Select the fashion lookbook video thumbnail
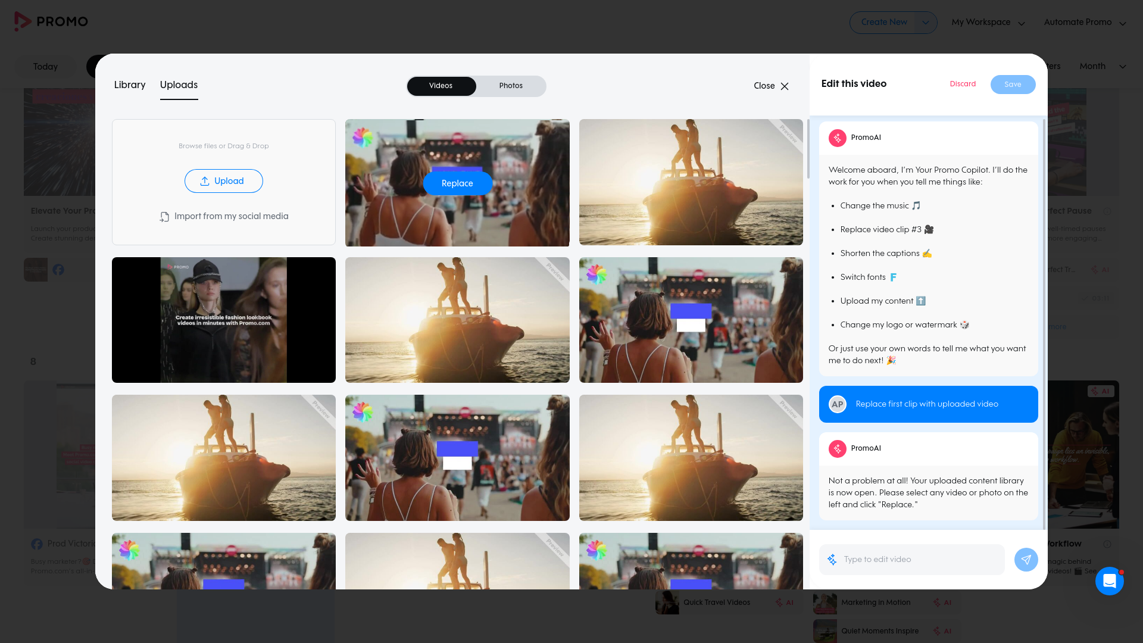This screenshot has width=1143, height=643. pyautogui.click(x=224, y=320)
